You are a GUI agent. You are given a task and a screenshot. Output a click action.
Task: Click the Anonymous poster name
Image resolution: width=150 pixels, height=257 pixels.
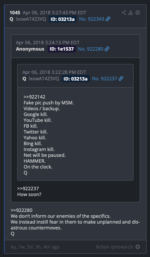tap(30, 49)
